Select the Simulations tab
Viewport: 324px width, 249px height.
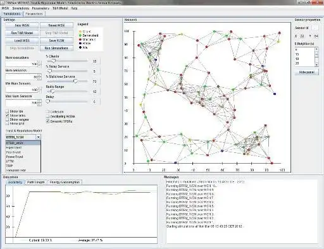click(12, 14)
